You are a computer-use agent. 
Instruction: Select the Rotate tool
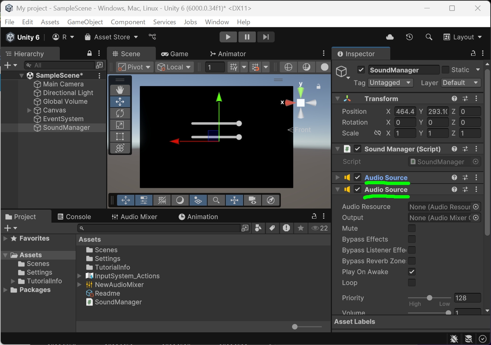coord(120,113)
